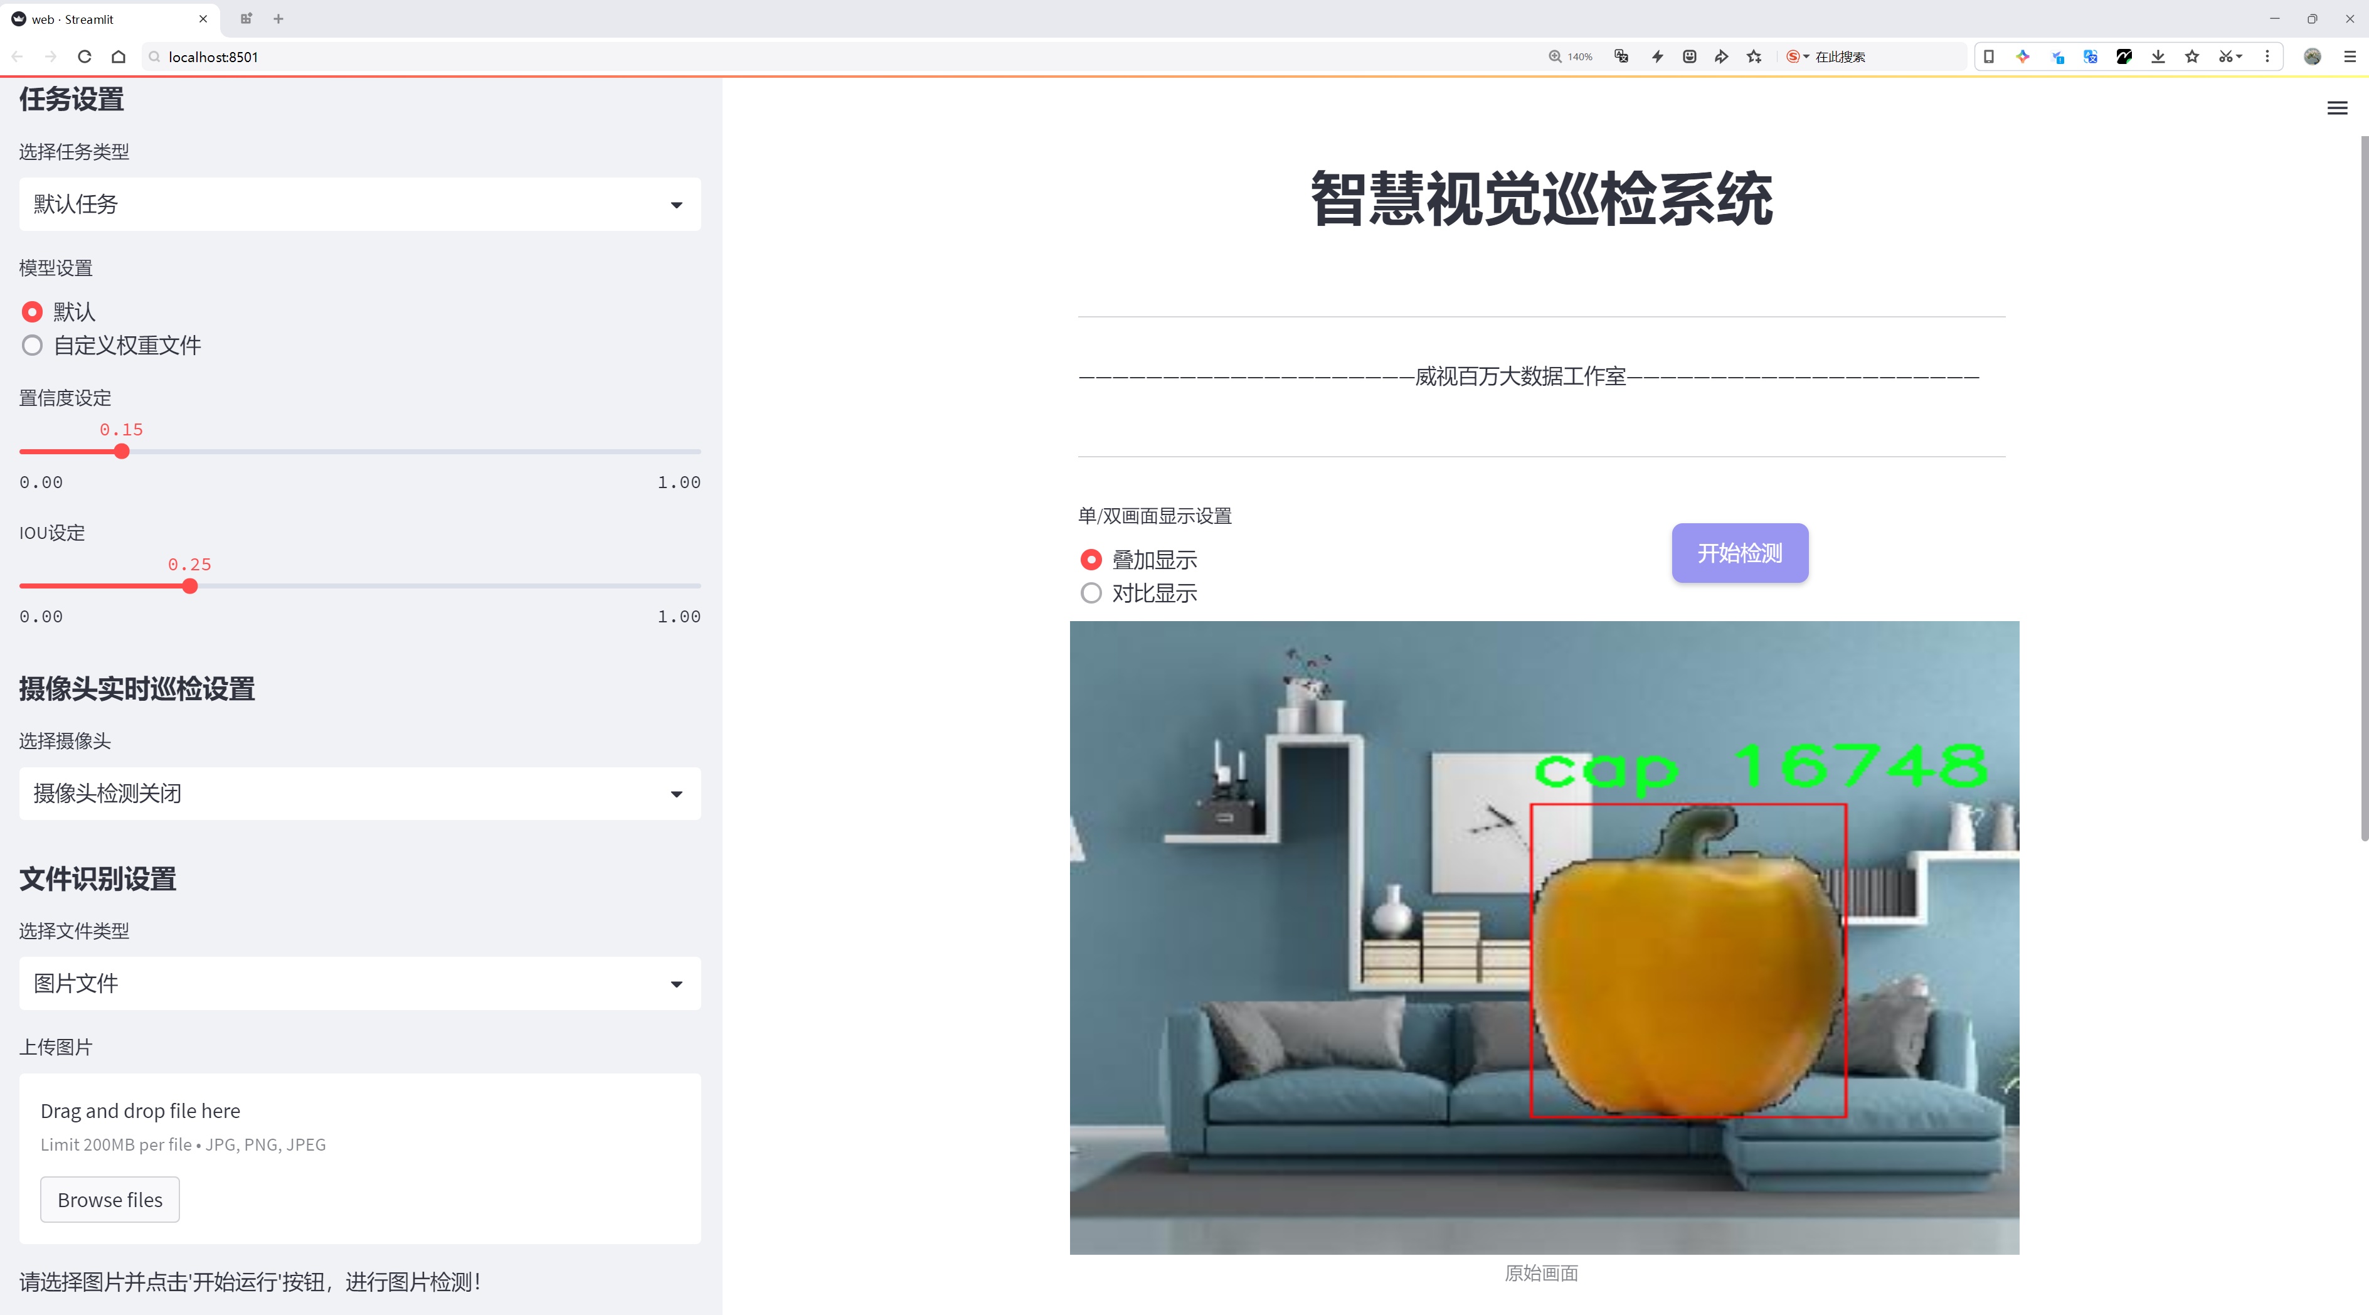Click the downloads arrow icon in toolbar

(x=2158, y=57)
